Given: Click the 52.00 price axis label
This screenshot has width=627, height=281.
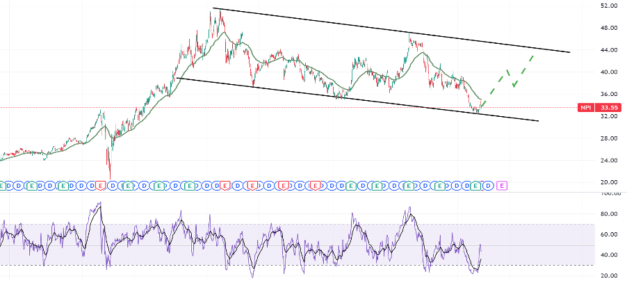Looking at the screenshot, I should point(609,6).
